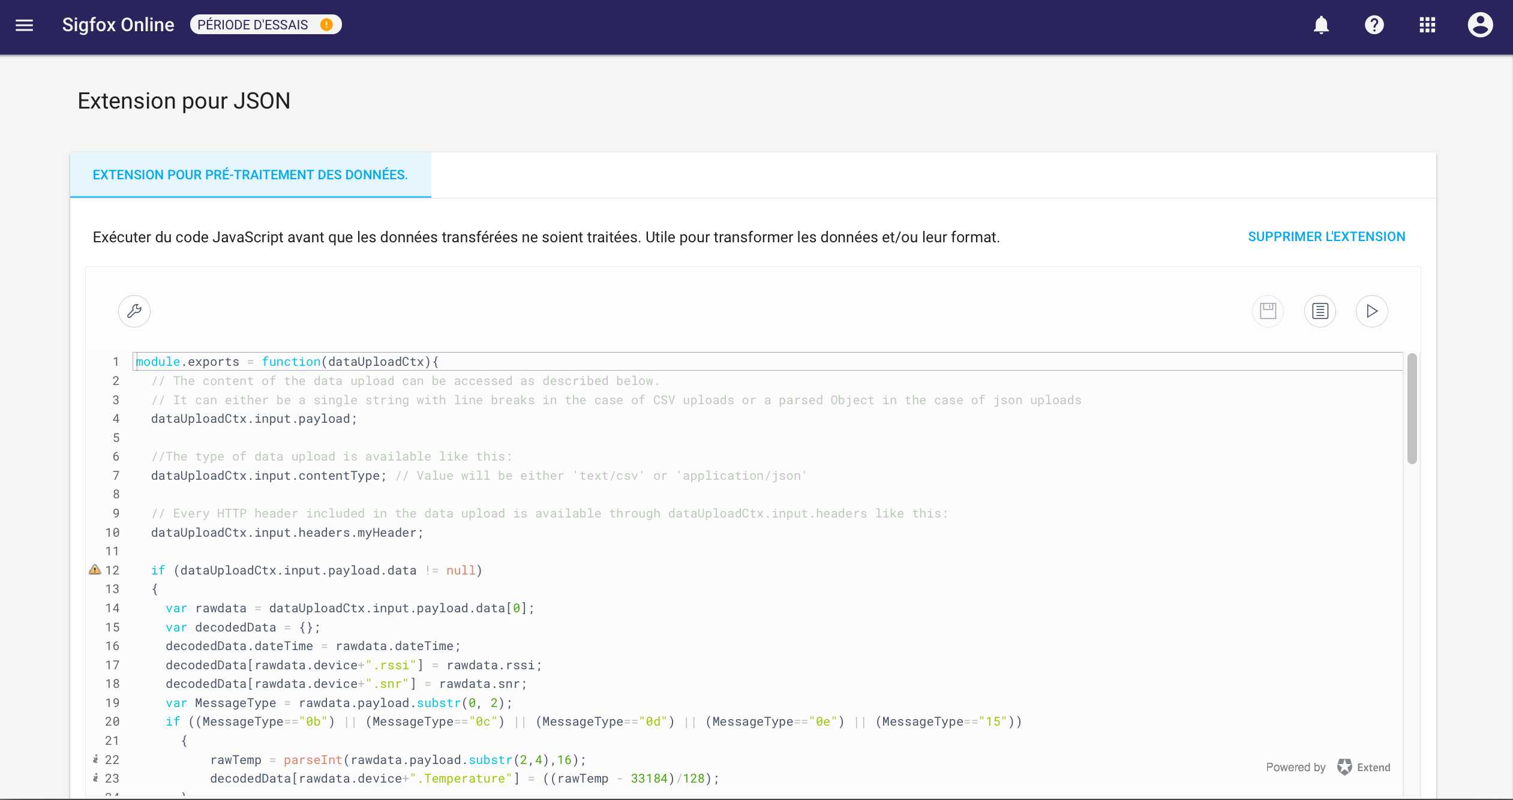The image size is (1513, 800).
Task: Click line number 12 in gutter
Action: 112,570
